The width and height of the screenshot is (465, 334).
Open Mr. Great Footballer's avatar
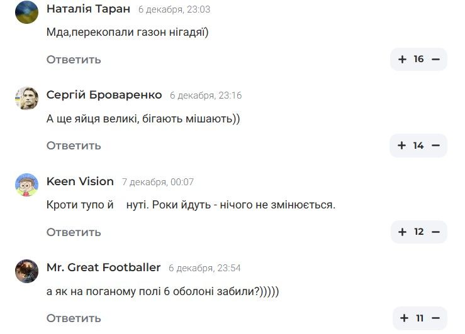pos(26,271)
